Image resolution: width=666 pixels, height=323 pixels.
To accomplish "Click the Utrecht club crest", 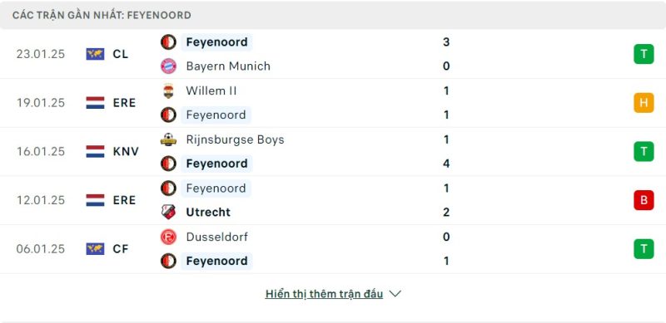I will pos(169,212).
